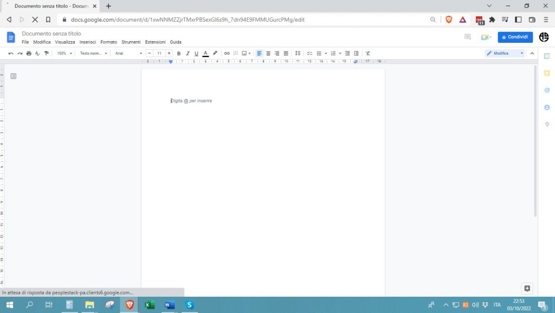Select the paint format tool

pos(47,53)
